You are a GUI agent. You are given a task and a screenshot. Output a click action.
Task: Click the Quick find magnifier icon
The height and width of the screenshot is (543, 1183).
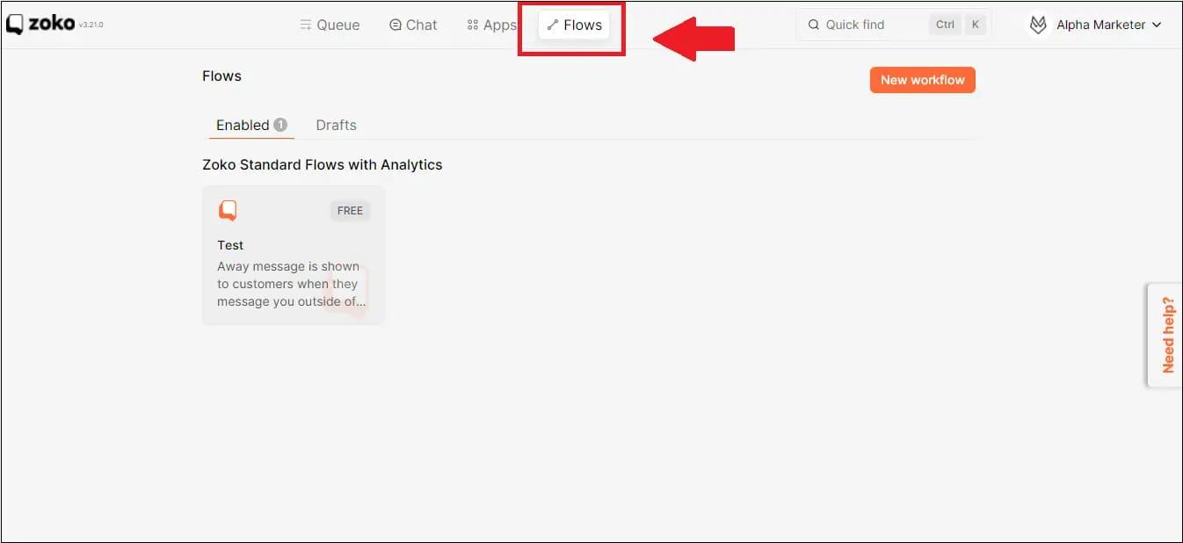coord(814,25)
